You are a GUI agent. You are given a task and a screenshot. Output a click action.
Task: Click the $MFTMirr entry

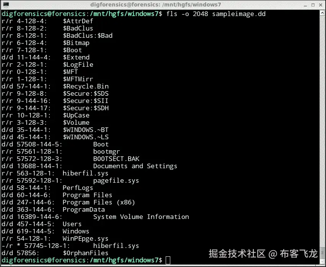[78, 79]
